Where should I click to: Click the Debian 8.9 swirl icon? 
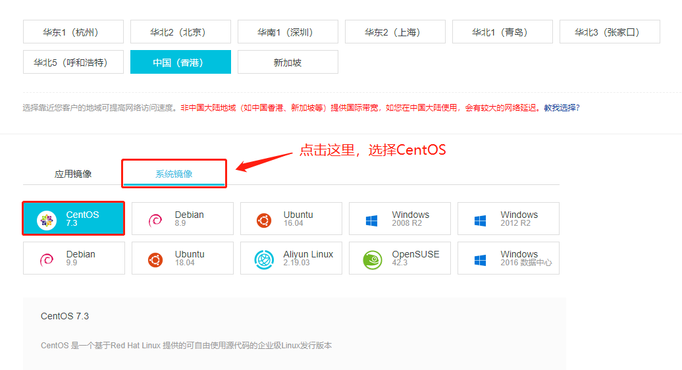[155, 220]
